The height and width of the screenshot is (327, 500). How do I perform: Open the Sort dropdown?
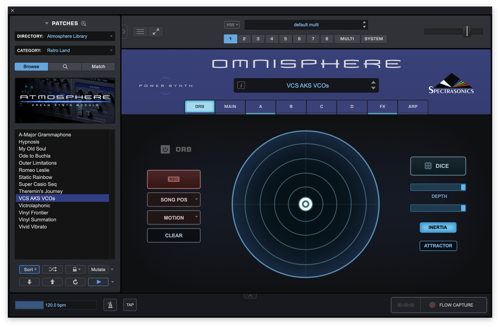click(29, 269)
